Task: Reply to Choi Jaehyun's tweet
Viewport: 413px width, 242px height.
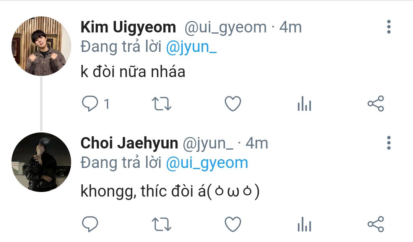Action: 90,224
